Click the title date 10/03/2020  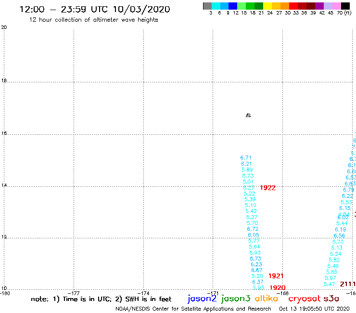click(x=141, y=10)
